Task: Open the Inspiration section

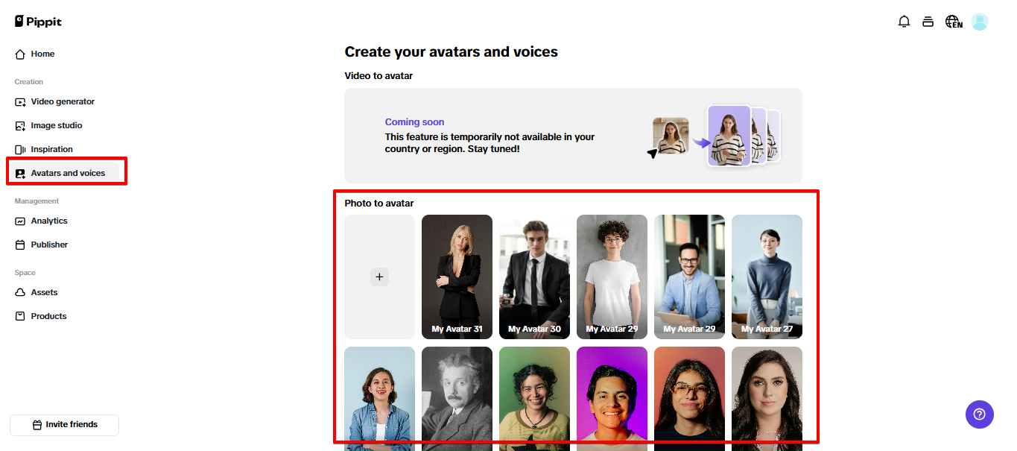Action: point(51,149)
